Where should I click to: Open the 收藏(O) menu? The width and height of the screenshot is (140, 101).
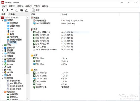tap(29, 6)
